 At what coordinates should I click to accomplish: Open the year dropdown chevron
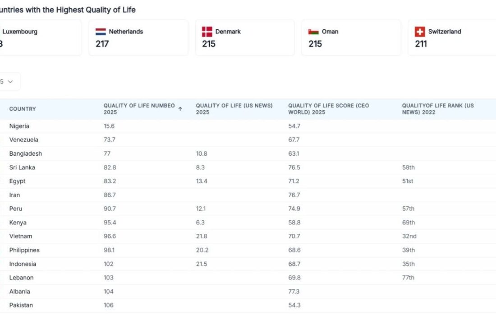tap(10, 82)
